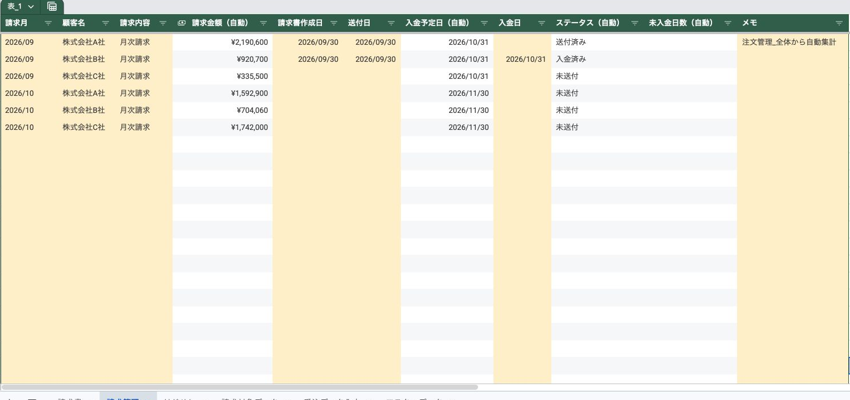
Task: Click the 入金済み status cell
Action: click(597, 59)
